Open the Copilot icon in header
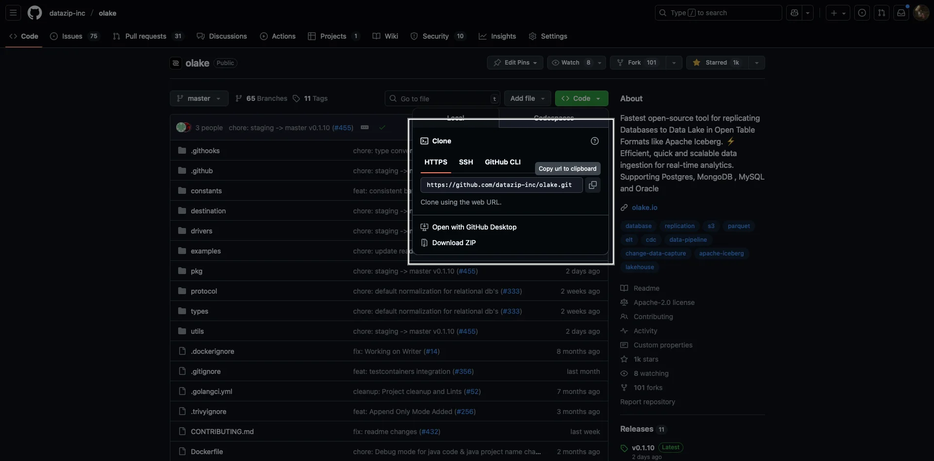This screenshot has height=461, width=934. click(x=794, y=13)
